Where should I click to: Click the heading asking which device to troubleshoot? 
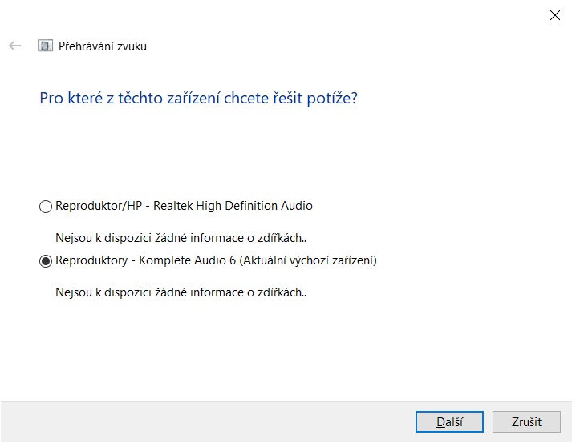198,99
